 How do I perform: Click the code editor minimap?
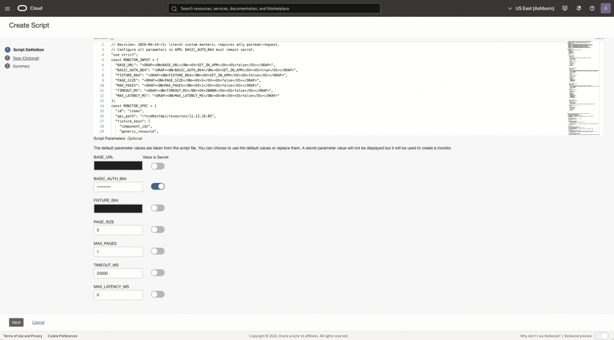click(x=584, y=88)
